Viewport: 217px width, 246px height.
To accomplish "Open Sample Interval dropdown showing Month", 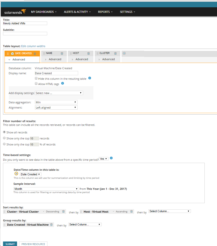I will [46, 189].
